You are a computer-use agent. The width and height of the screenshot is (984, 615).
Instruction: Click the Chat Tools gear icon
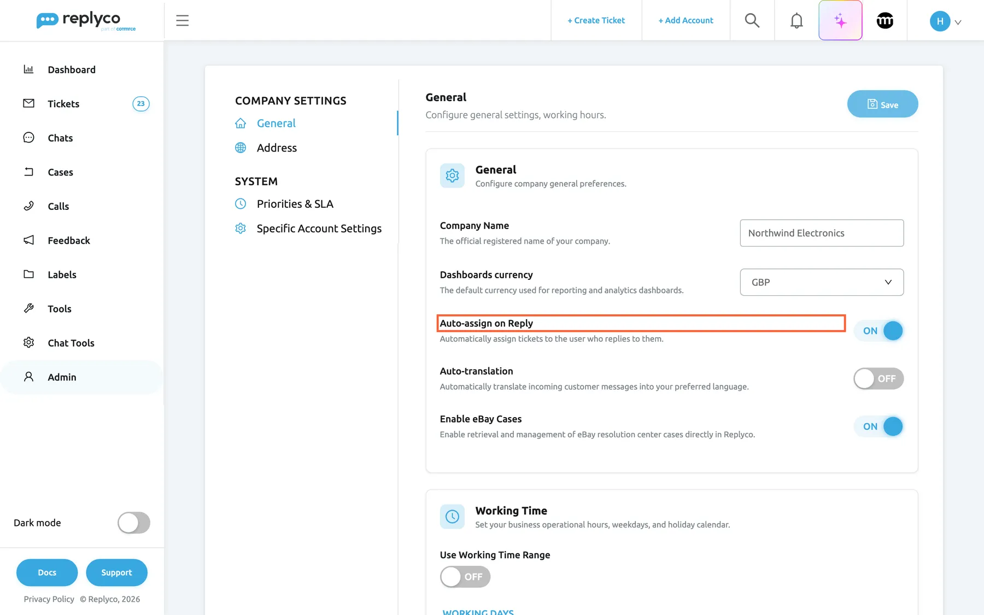[x=29, y=343]
